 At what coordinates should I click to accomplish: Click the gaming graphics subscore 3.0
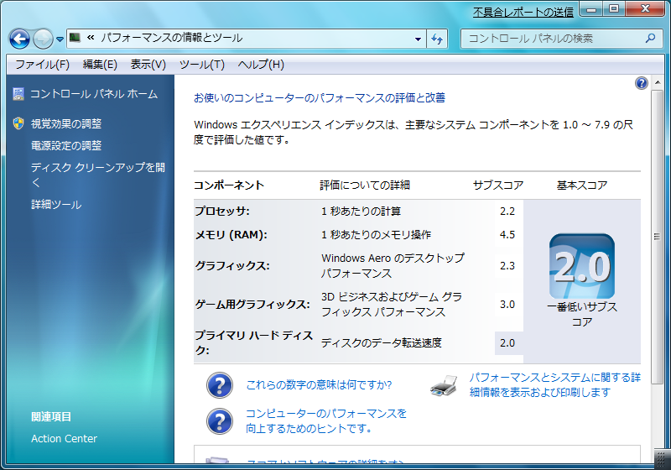point(507,305)
